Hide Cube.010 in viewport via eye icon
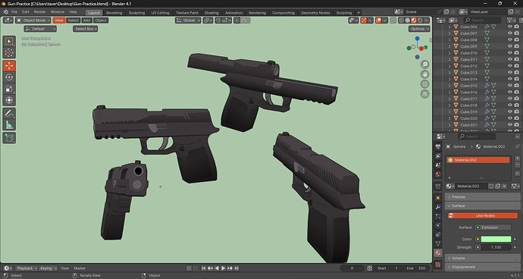 coord(509,53)
